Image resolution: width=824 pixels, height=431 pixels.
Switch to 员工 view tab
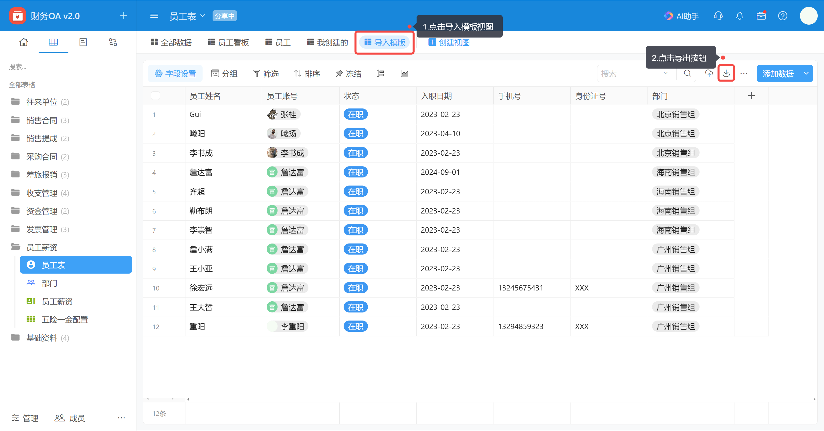pyautogui.click(x=278, y=42)
